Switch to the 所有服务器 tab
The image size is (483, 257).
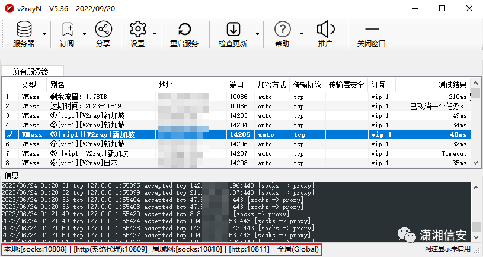(x=33, y=71)
